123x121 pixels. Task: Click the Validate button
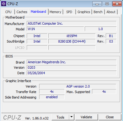click(87, 117)
